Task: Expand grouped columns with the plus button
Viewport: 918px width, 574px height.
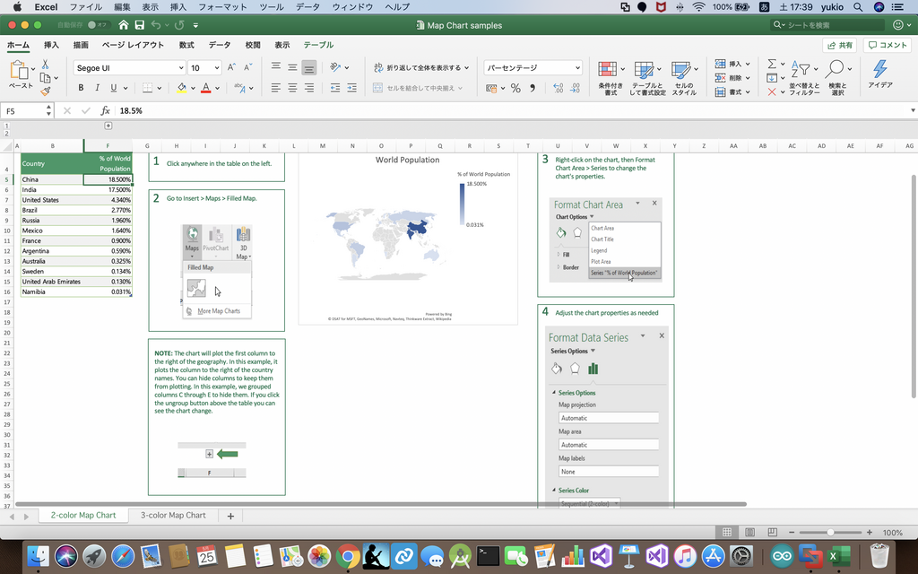Action: tap(108, 126)
